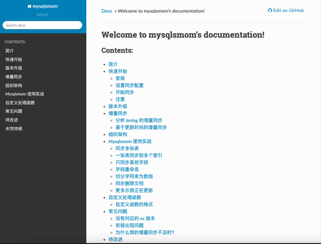Image resolution: width=321 pixels, height=244 pixels.
Task: Focus the Search docs field
Action: 43,25
